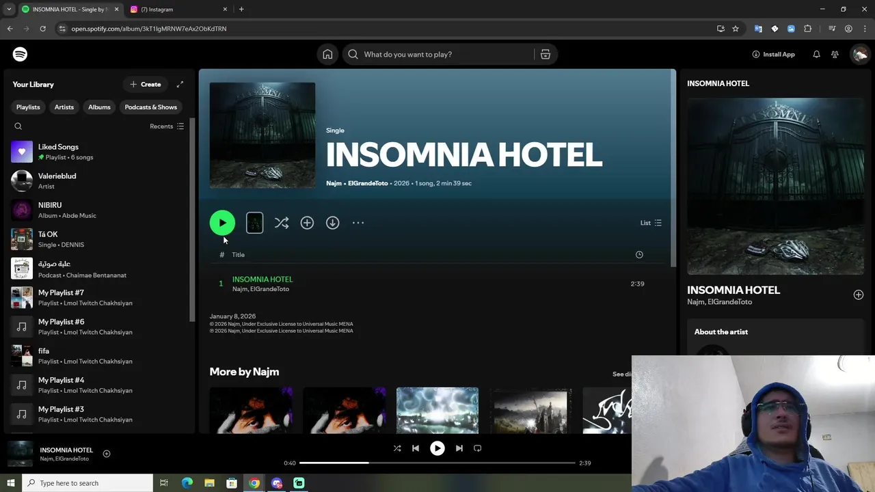
Task: Open the user profile avatar
Action: 859,54
